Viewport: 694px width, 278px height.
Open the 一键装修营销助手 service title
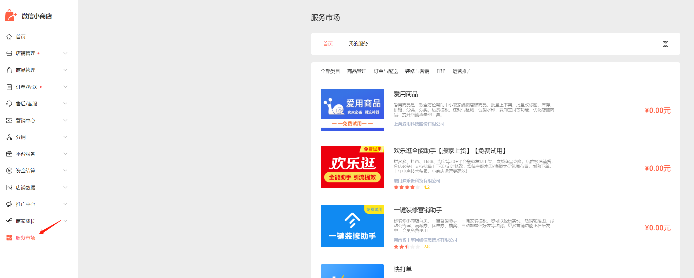tap(418, 210)
